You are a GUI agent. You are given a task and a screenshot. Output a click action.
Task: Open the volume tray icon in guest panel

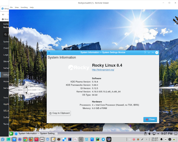(150, 134)
